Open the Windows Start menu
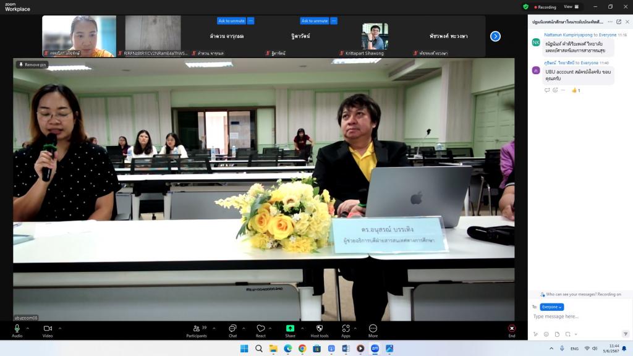This screenshot has height=356, width=633. click(244, 349)
